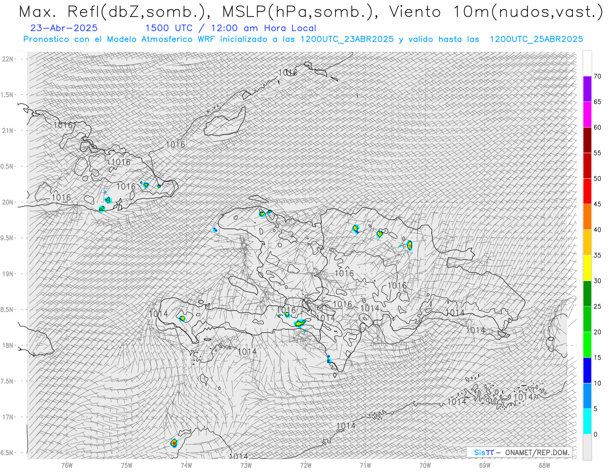Click the colorbar value 40
The height and width of the screenshot is (472, 611).
pos(598,230)
